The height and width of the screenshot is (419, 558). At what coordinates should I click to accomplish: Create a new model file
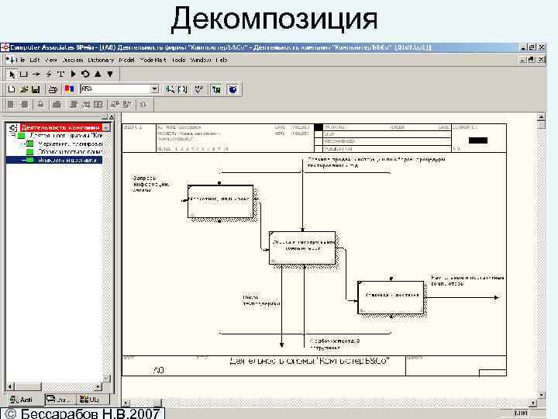(12, 89)
